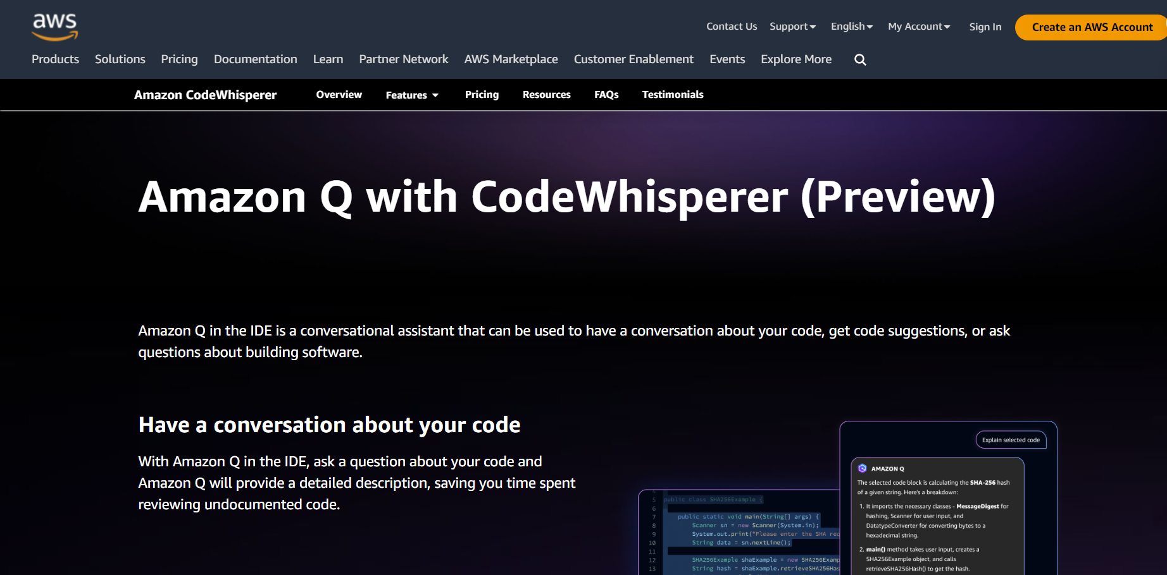Open the Solutions menu
The width and height of the screenshot is (1167, 575).
(120, 59)
